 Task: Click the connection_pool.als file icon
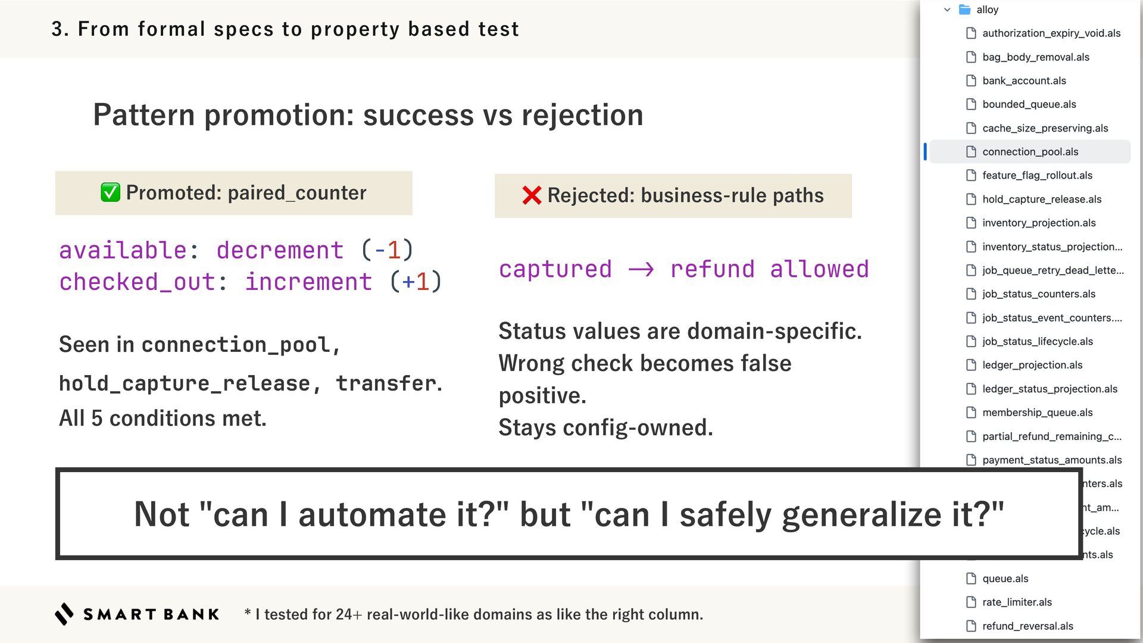[x=971, y=152]
